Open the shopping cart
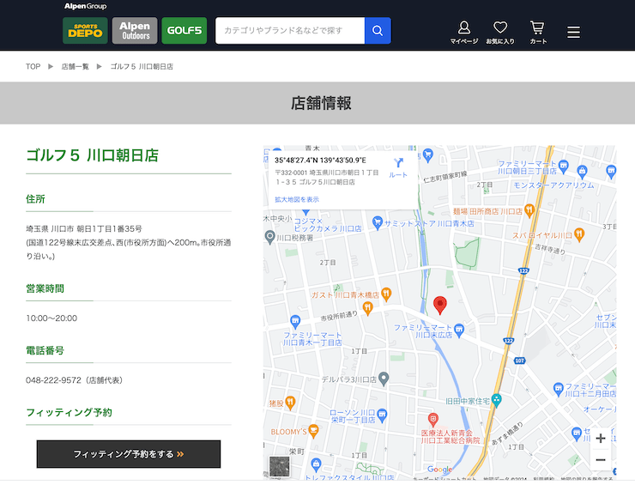This screenshot has width=635, height=485. tap(537, 33)
